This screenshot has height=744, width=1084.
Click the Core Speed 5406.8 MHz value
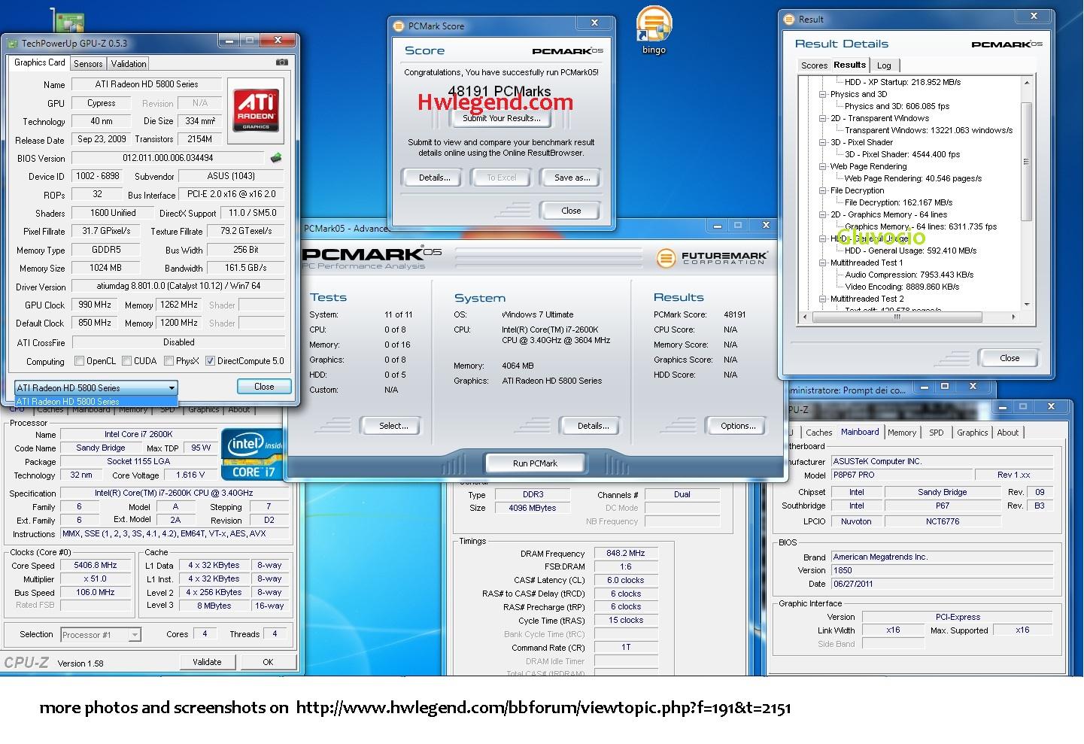point(95,566)
